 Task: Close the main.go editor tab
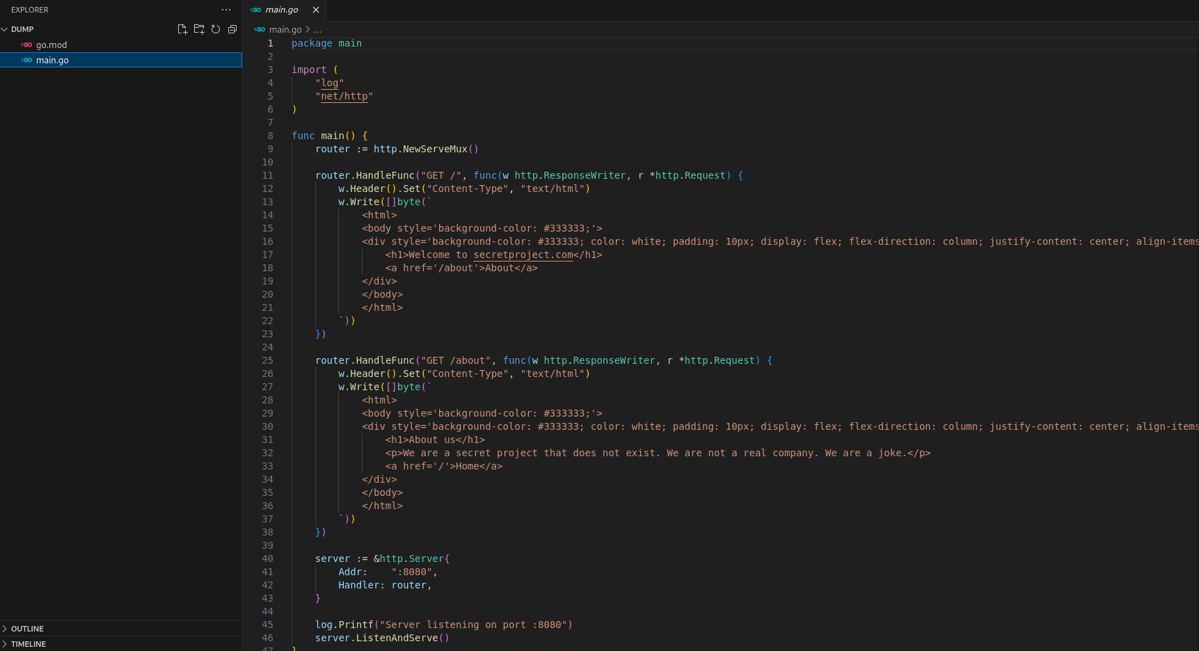pos(316,10)
